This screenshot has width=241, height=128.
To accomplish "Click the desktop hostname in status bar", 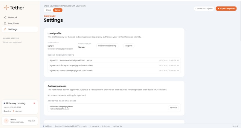I will click(71, 126).
